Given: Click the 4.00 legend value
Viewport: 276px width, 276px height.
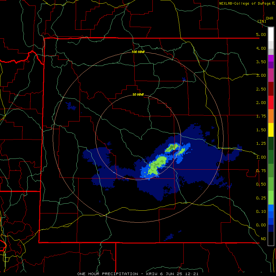Looking at the screenshot, I should point(261,48).
